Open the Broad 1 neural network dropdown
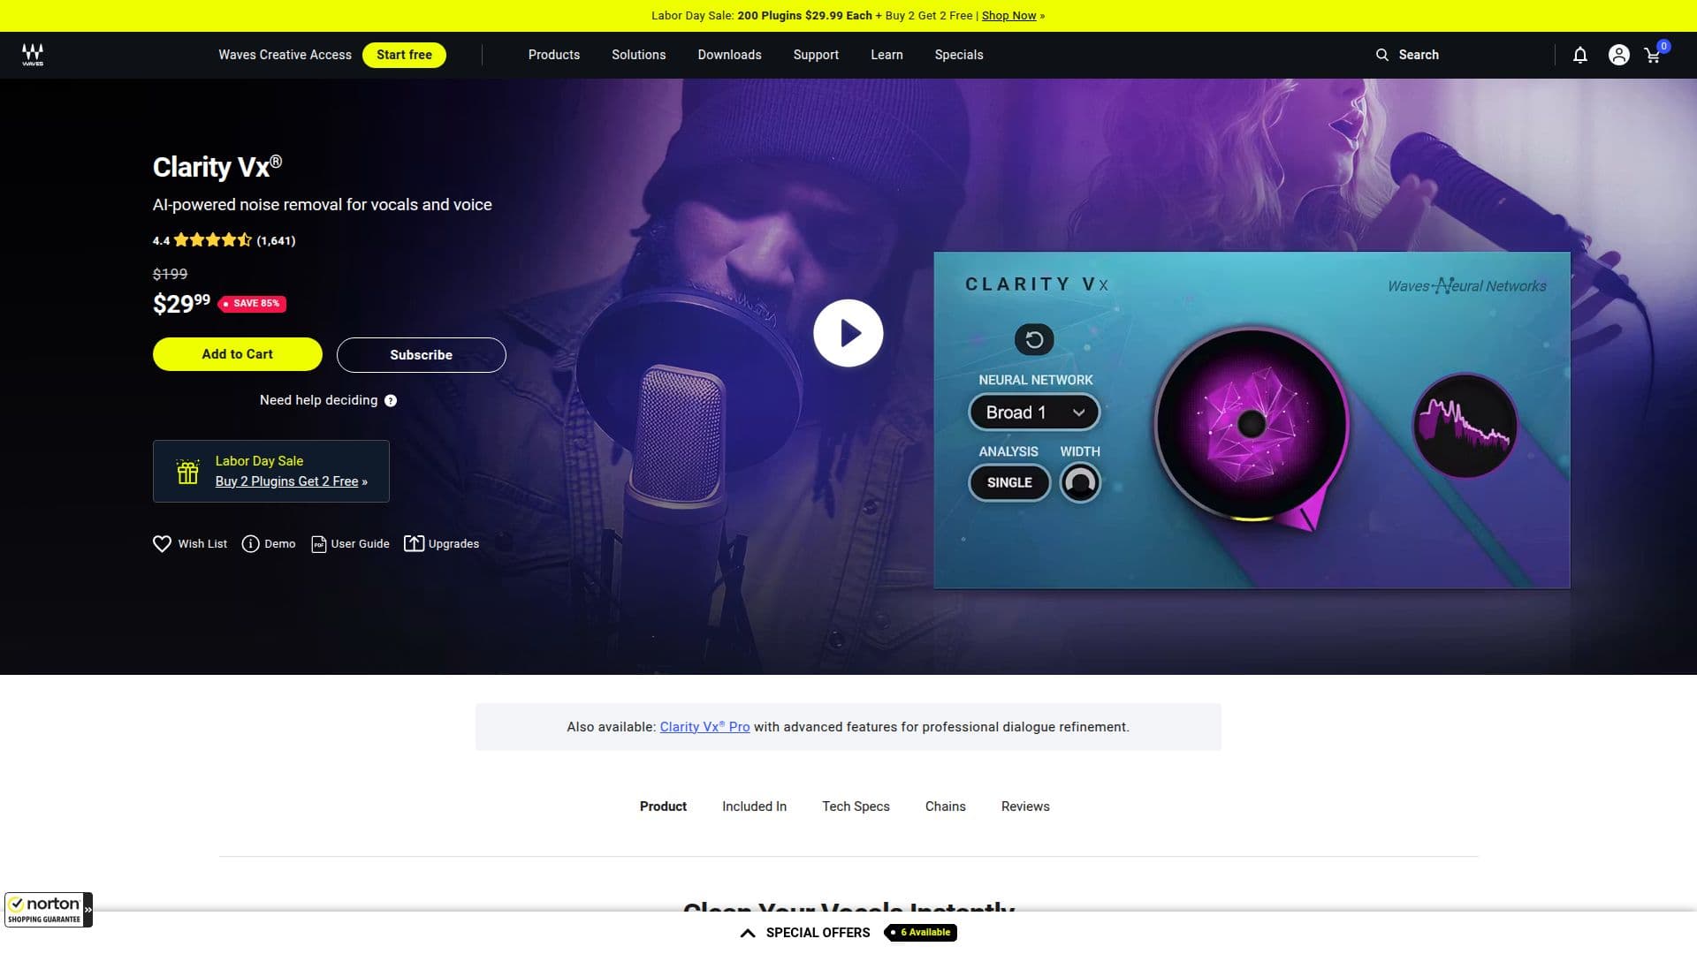 click(1034, 413)
